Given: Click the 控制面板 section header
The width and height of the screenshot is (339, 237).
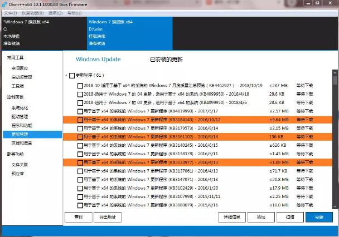Looking at the screenshot, I should [x=15, y=97].
